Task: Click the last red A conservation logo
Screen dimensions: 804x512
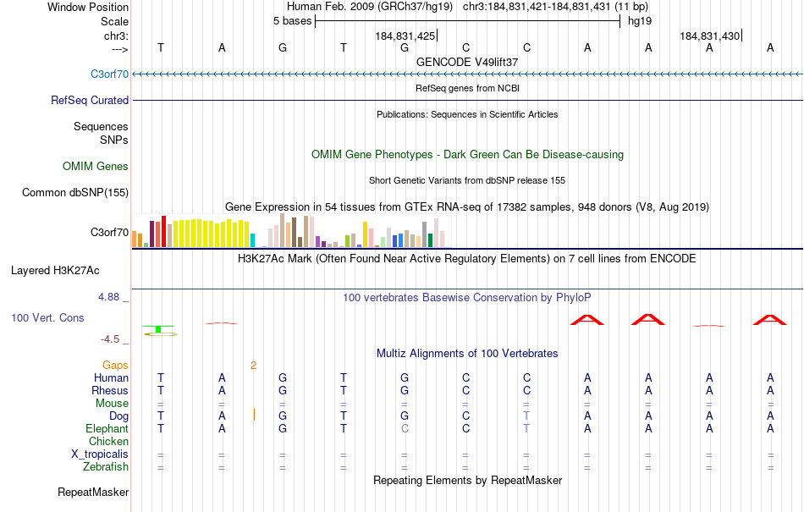Action: [769, 320]
